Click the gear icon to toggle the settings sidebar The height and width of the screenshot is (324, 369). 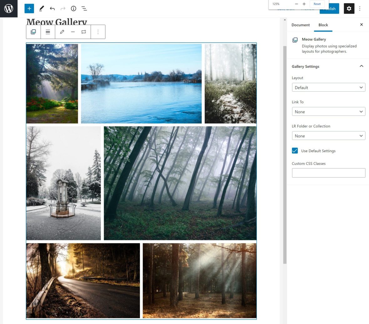pos(349,8)
